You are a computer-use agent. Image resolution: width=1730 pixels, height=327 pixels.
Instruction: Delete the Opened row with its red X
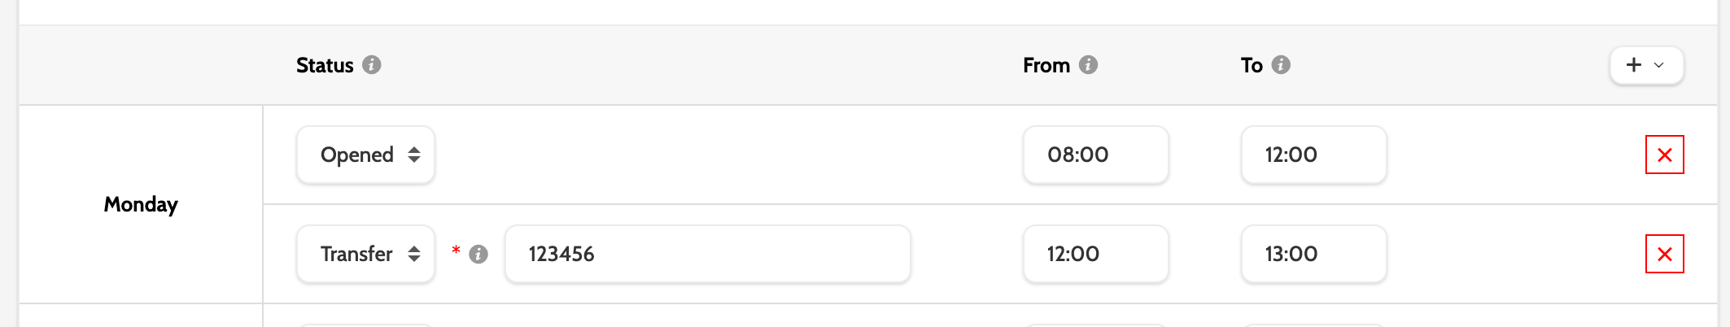1664,155
